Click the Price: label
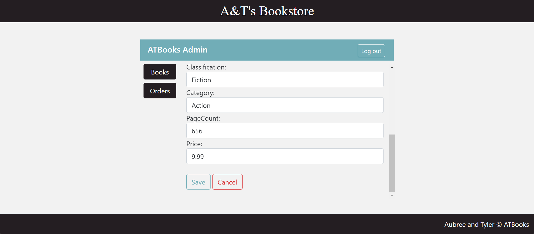The width and height of the screenshot is (534, 234). [194, 144]
